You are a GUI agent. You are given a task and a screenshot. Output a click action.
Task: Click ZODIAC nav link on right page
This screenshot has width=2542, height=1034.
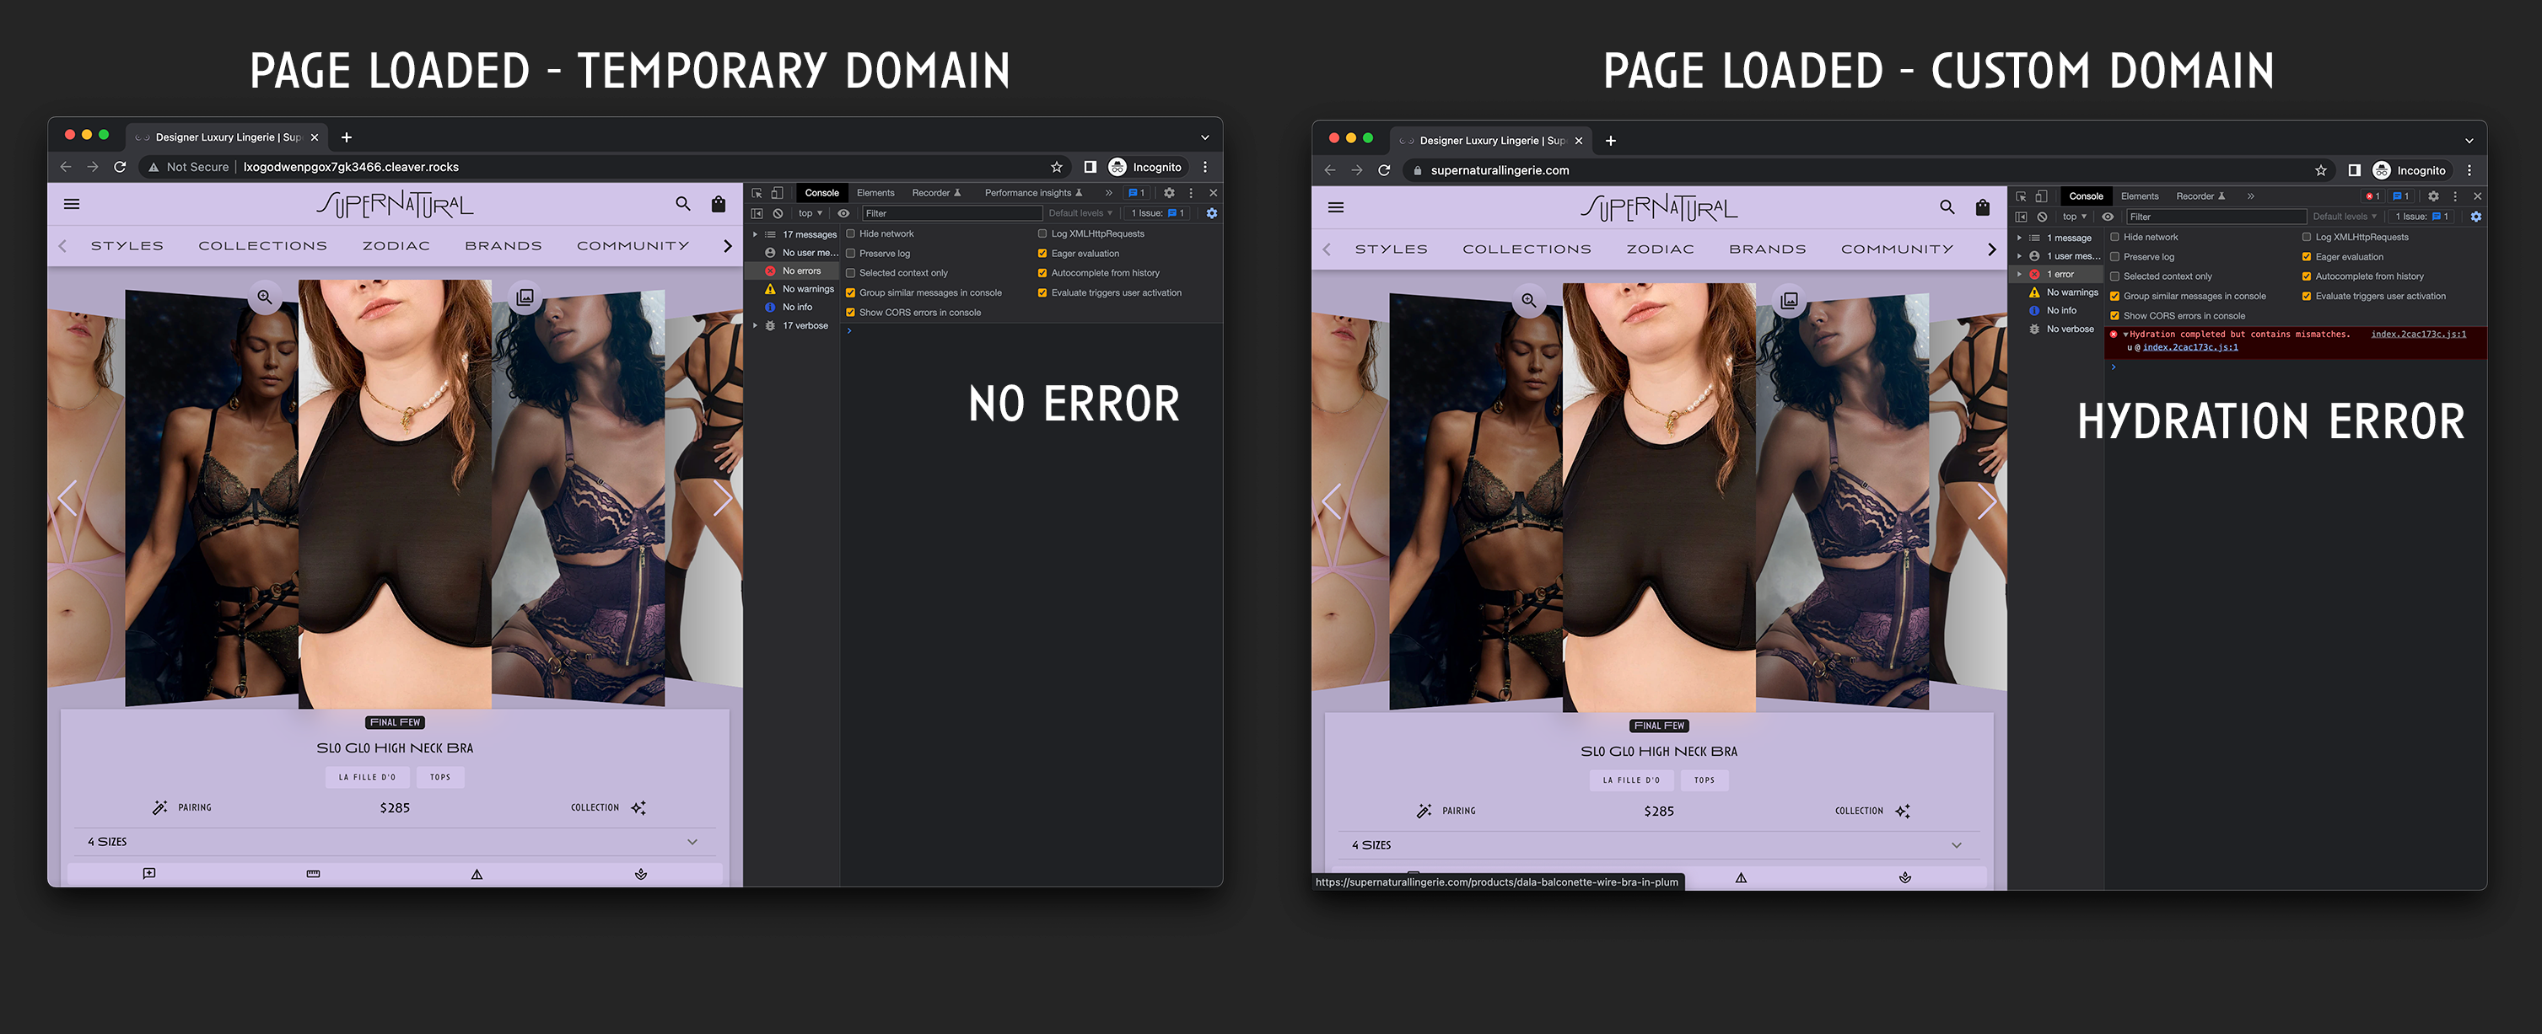[1660, 249]
